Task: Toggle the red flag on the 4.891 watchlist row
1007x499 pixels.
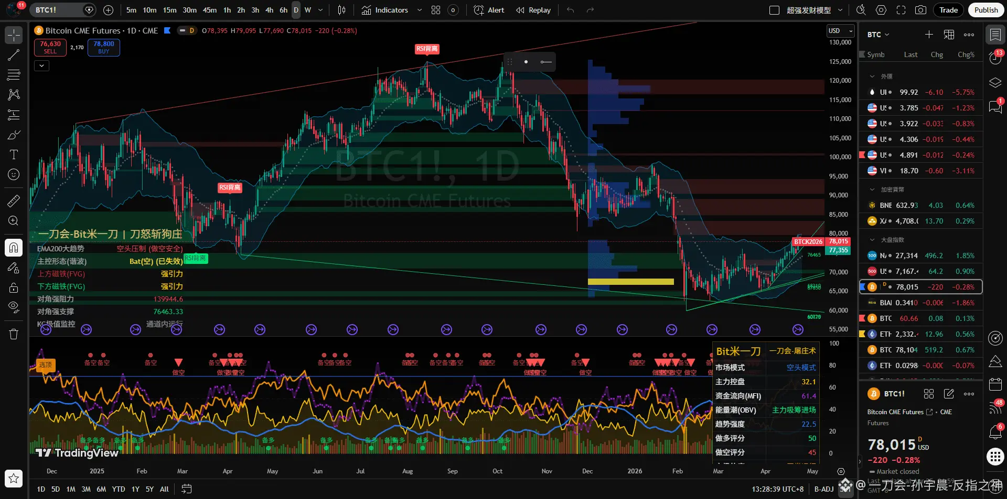Action: click(862, 155)
